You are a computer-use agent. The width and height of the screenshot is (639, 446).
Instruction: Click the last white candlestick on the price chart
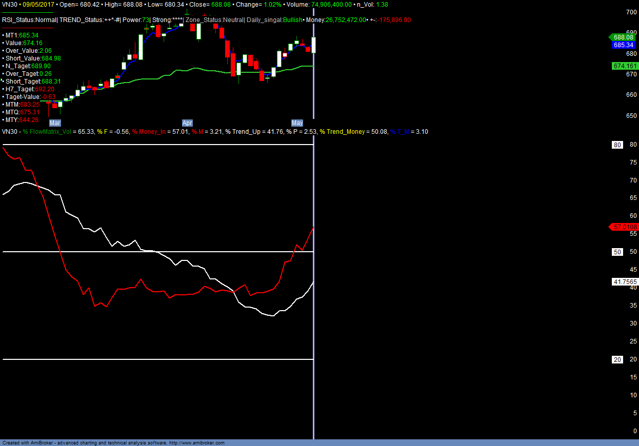tap(313, 45)
